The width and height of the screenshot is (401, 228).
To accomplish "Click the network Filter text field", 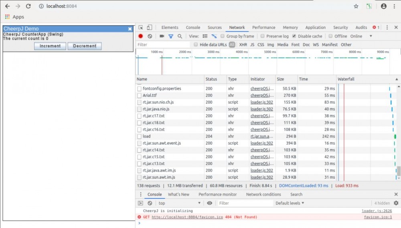I will point(162,45).
